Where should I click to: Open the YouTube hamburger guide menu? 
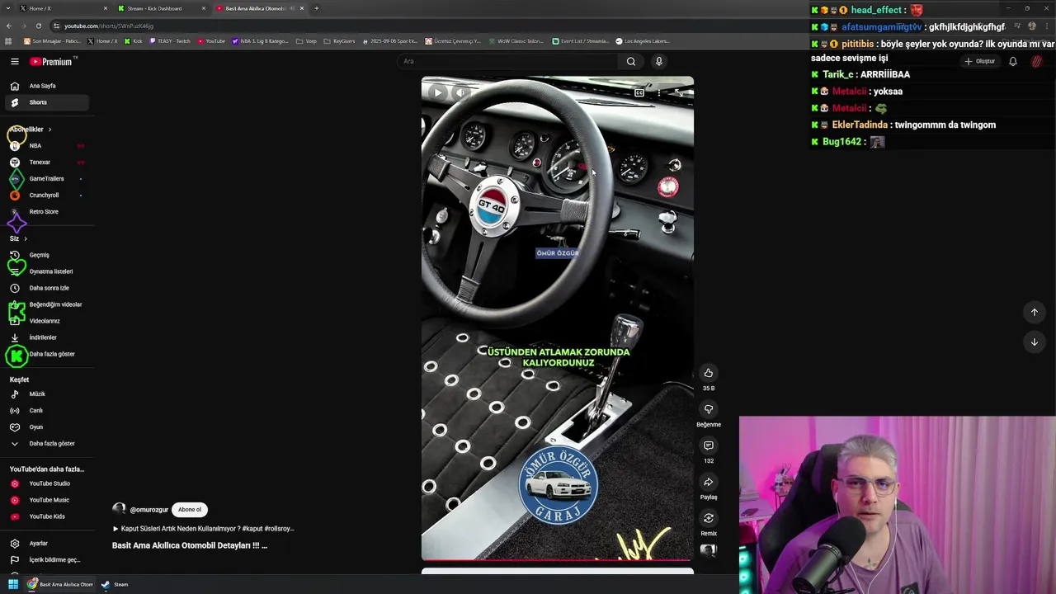15,61
